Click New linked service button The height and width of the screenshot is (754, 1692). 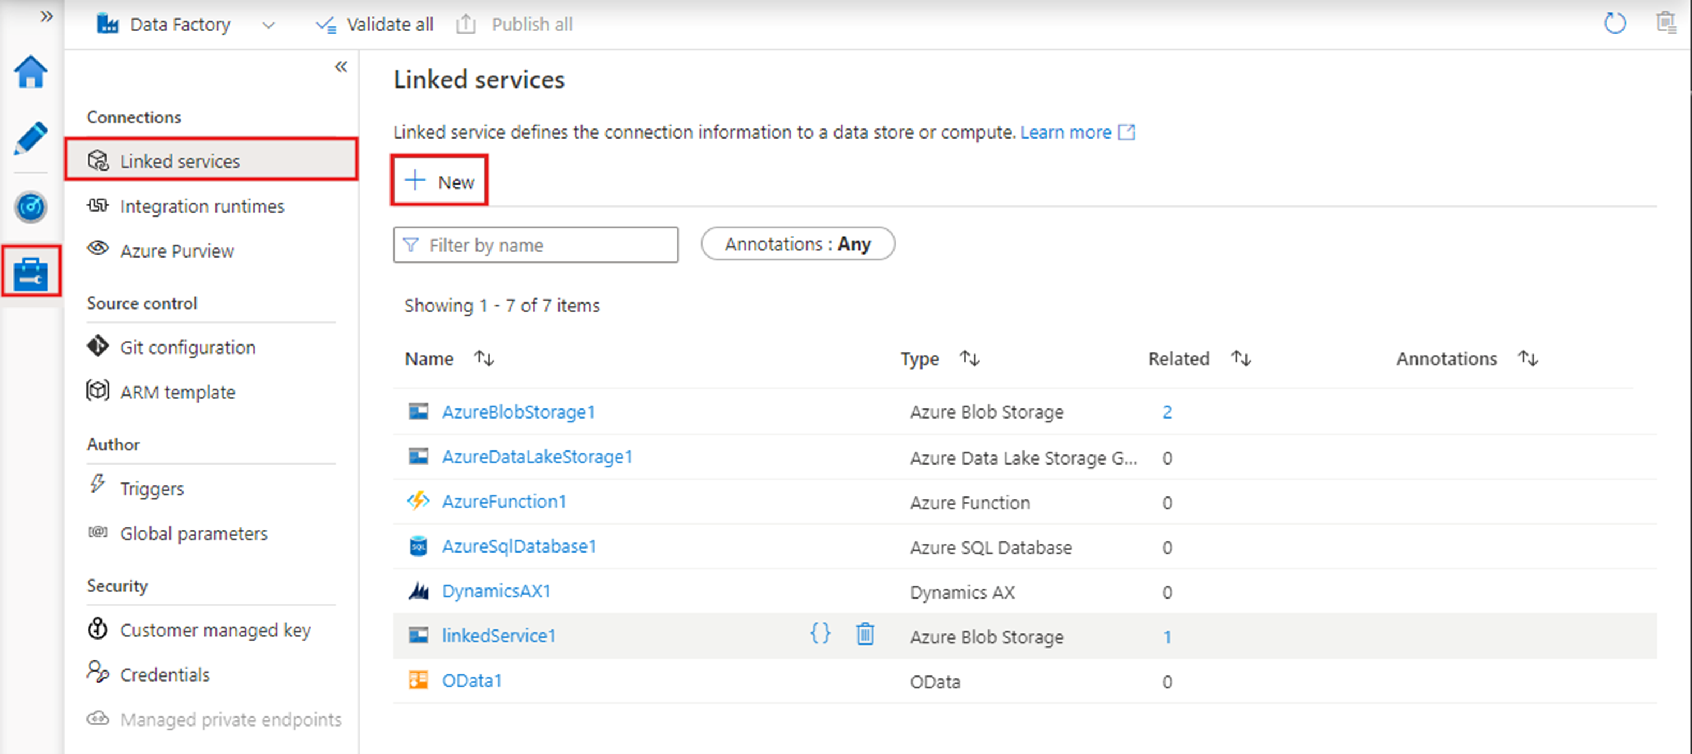[x=439, y=181]
